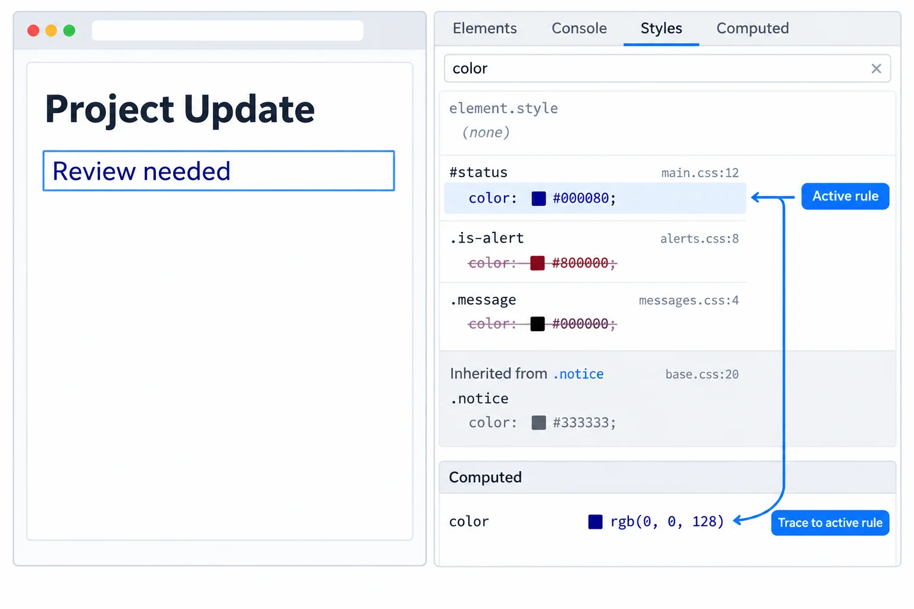Click the .is-alert selector
914x609 pixels.
[x=487, y=238]
